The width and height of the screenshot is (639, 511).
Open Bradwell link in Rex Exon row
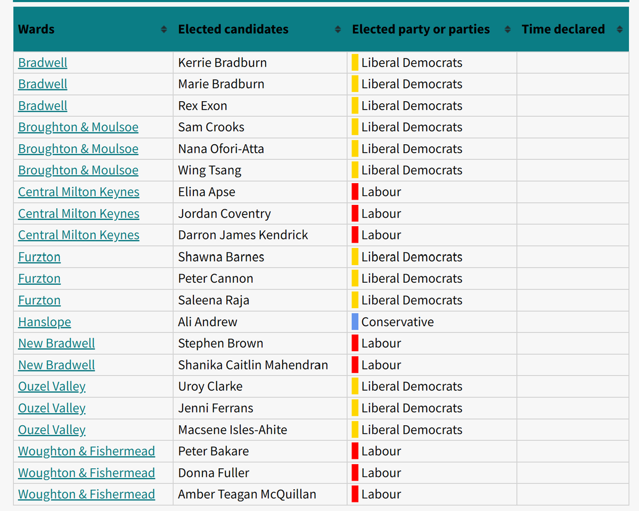click(x=43, y=106)
